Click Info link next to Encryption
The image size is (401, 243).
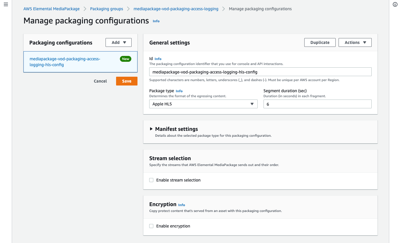[x=182, y=205]
